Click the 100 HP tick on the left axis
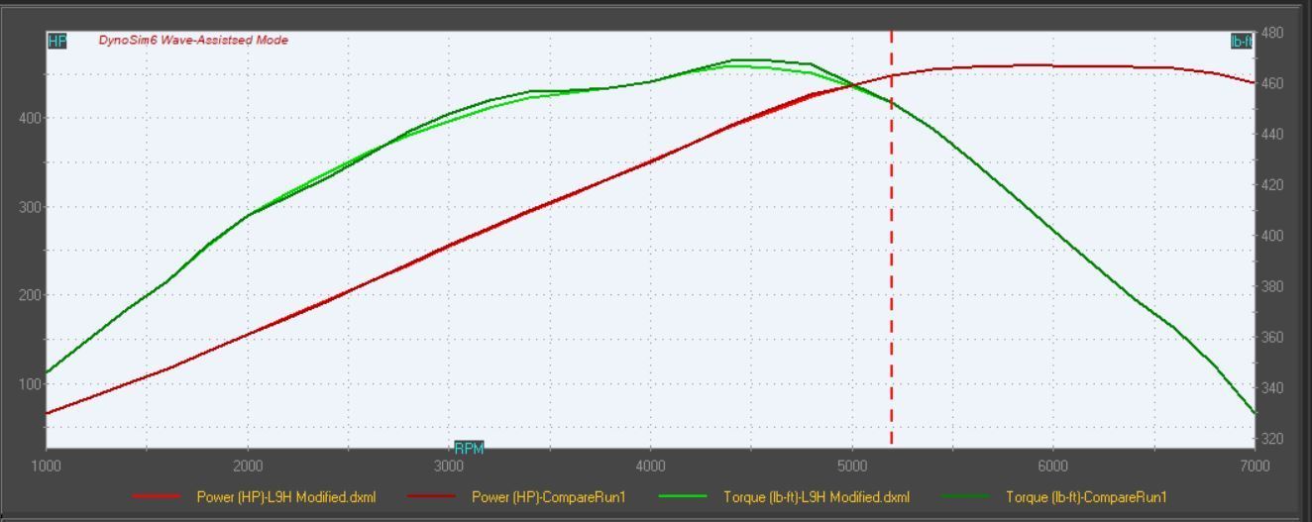The width and height of the screenshot is (1312, 522). 29,384
